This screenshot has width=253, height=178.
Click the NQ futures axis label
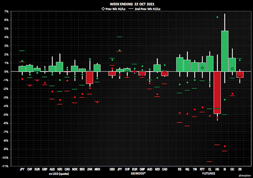pyautogui.click(x=187, y=169)
